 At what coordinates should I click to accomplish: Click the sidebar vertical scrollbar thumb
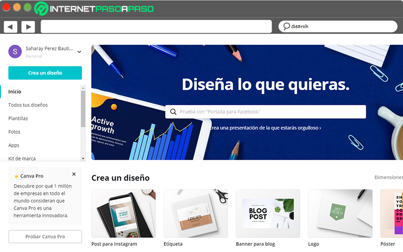(83, 109)
